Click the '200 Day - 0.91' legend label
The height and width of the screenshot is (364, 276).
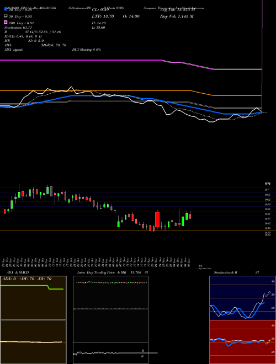tap(21, 23)
